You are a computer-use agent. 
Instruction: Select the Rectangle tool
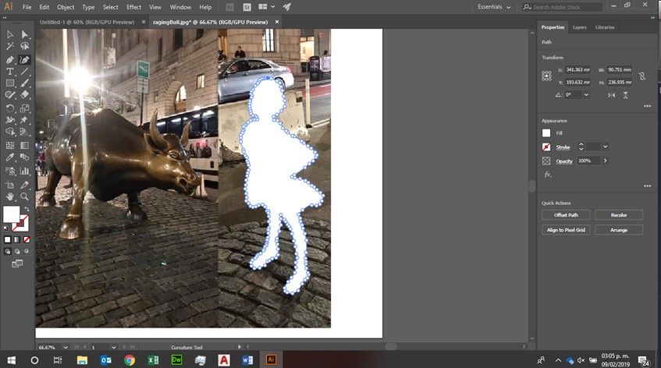10,83
